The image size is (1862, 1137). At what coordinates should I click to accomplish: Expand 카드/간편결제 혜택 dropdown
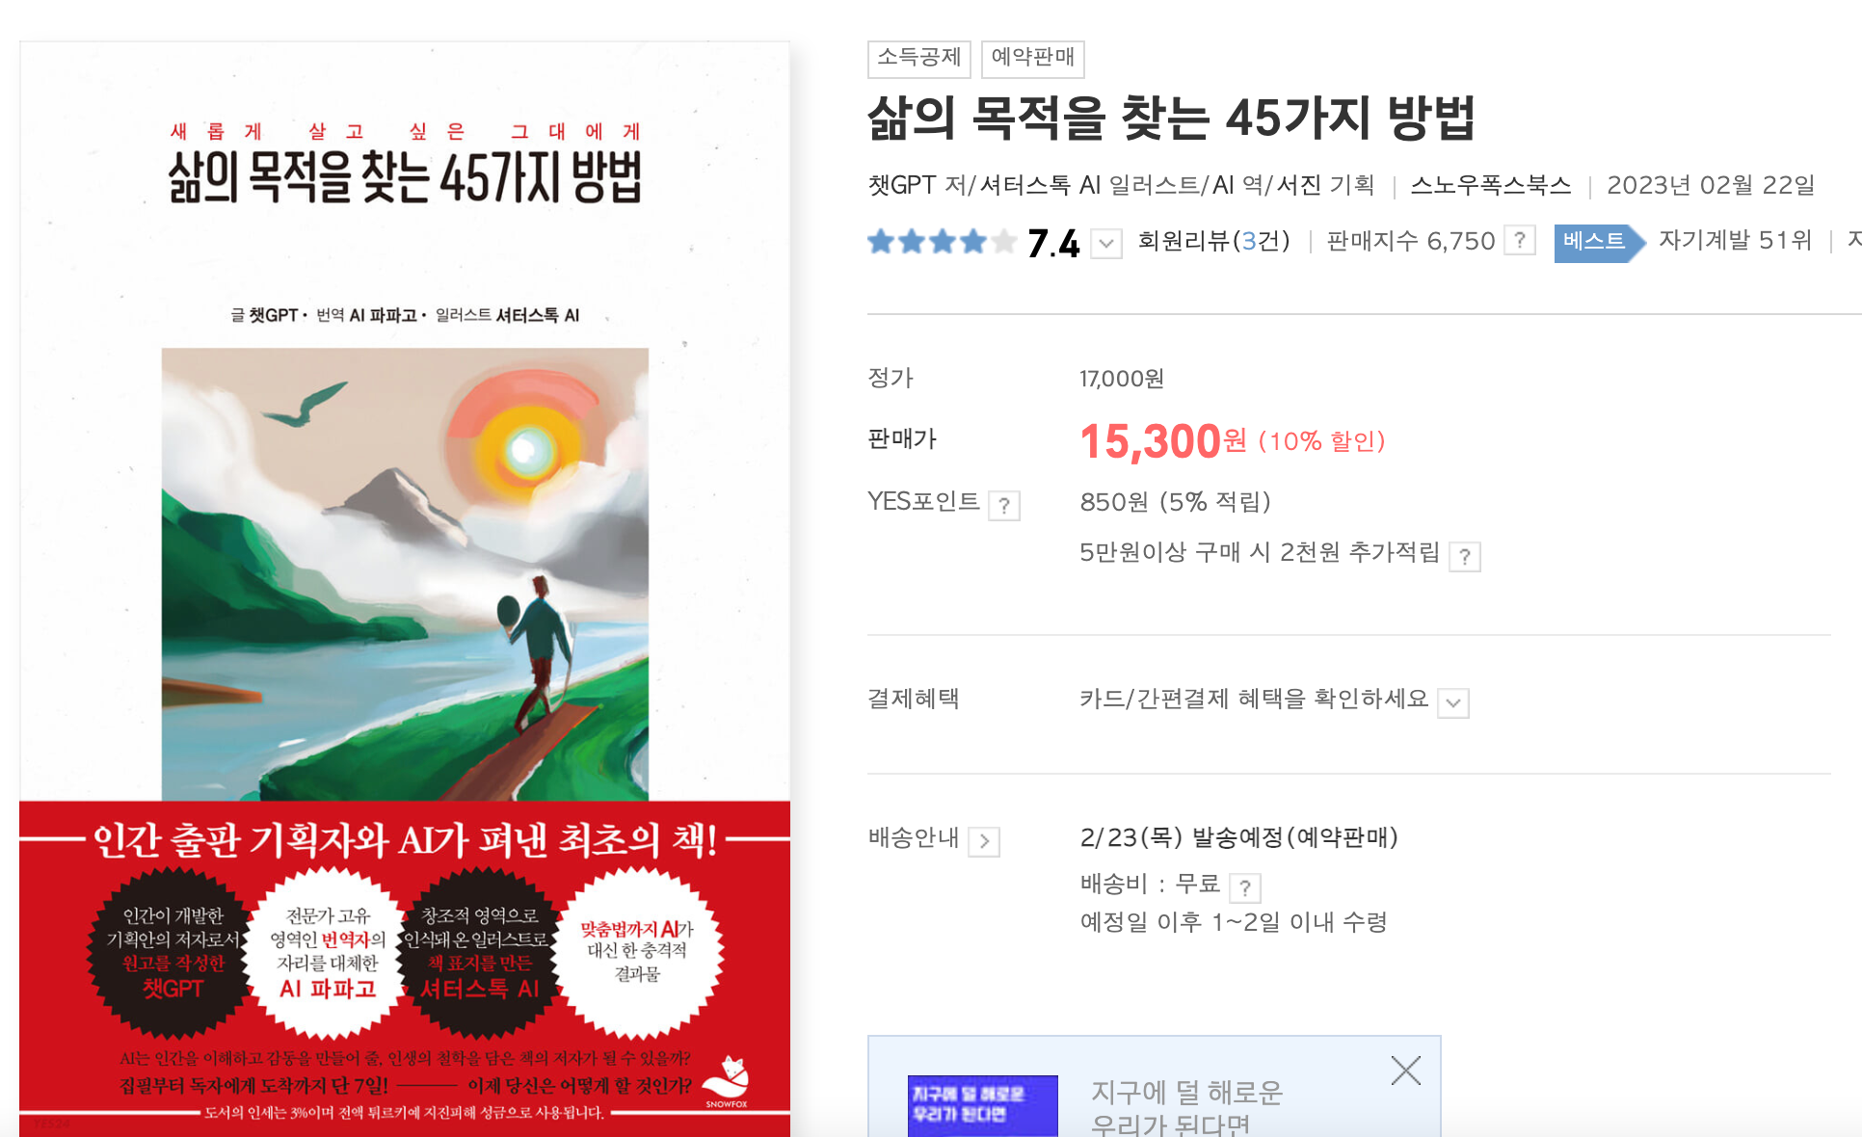[x=1453, y=702]
